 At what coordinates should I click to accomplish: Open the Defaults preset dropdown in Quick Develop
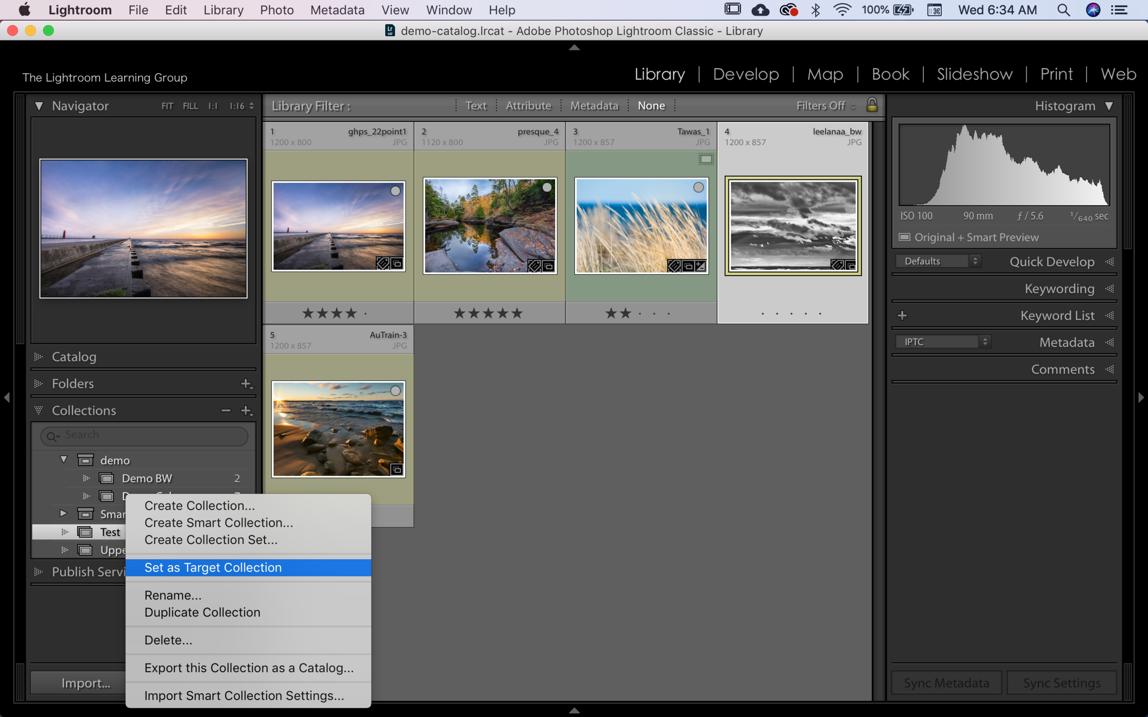[x=938, y=261]
